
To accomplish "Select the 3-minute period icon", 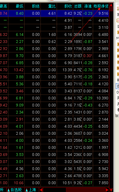I will click(x=118, y=44).
